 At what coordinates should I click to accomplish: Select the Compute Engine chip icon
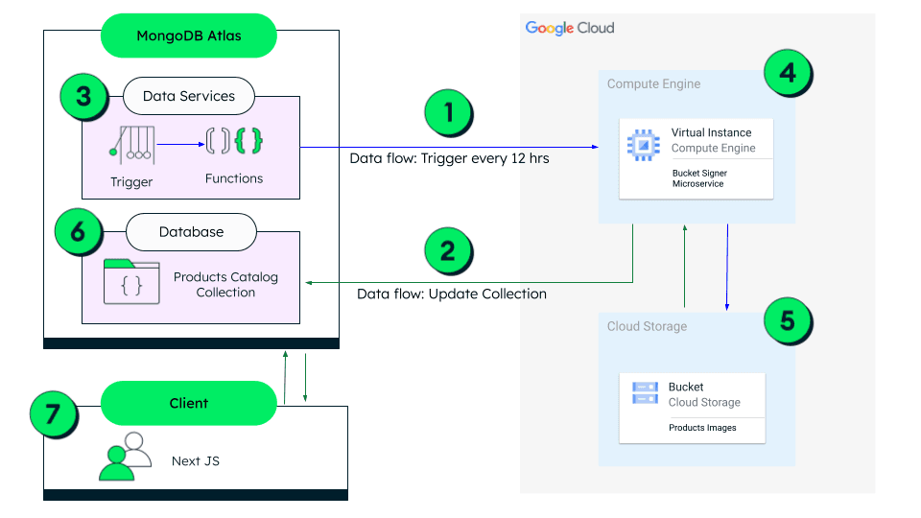pos(643,144)
